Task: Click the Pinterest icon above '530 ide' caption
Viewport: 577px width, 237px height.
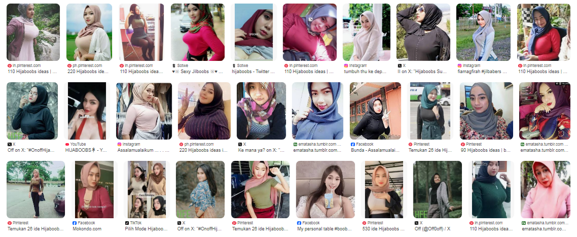Action: 364,223
